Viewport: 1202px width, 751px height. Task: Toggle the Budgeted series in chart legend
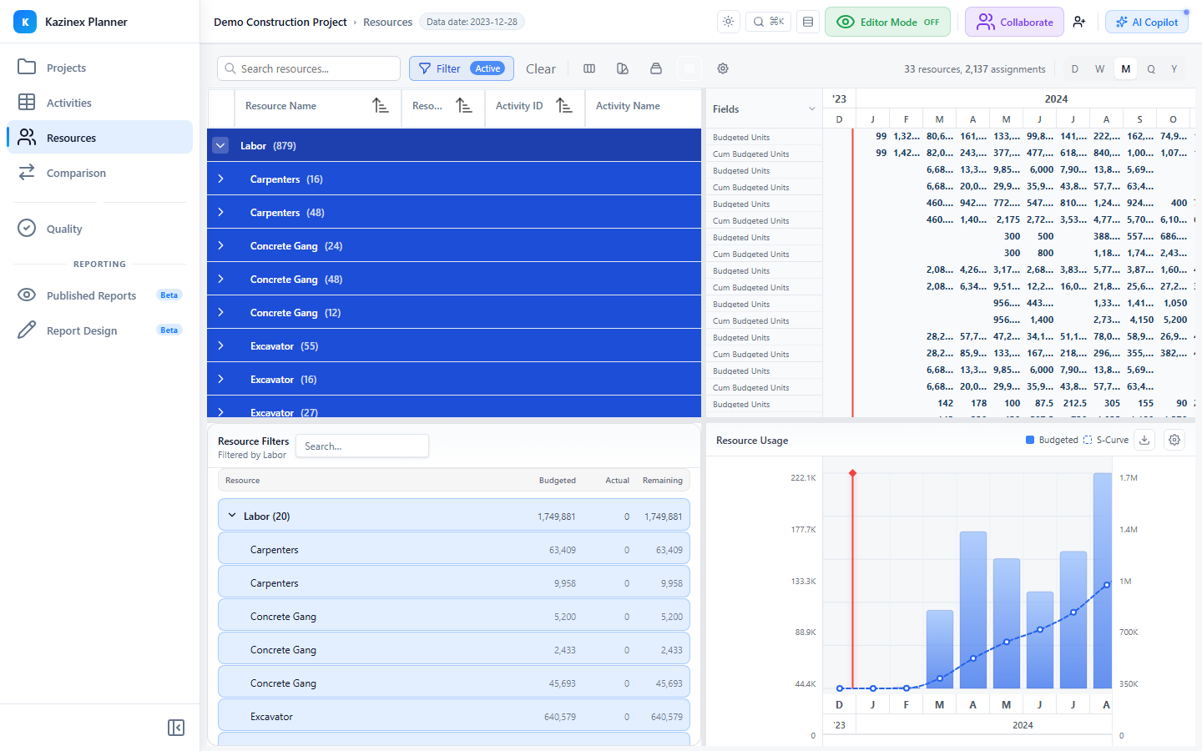tap(1052, 440)
